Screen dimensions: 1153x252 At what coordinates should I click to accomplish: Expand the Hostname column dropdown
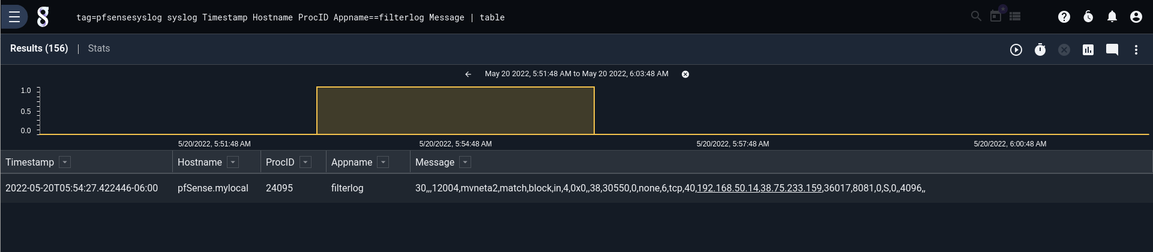(x=233, y=162)
